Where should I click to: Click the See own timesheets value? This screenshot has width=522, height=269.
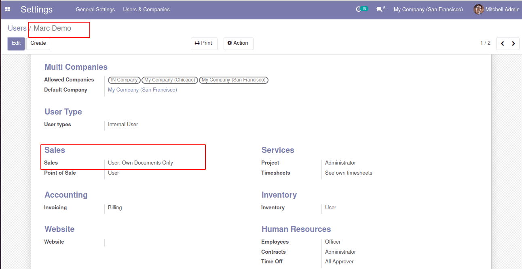[x=349, y=173]
